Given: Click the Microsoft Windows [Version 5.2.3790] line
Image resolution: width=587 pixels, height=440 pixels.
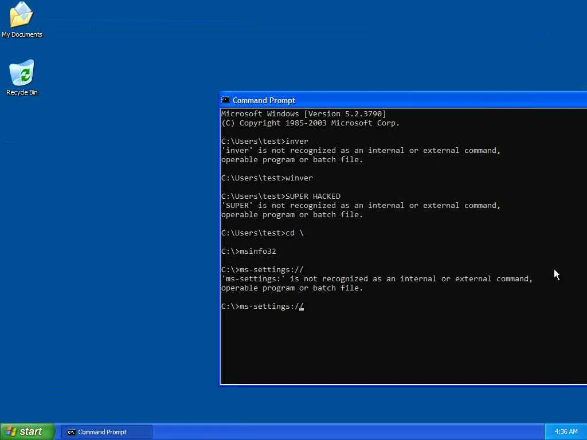Looking at the screenshot, I should point(304,114).
